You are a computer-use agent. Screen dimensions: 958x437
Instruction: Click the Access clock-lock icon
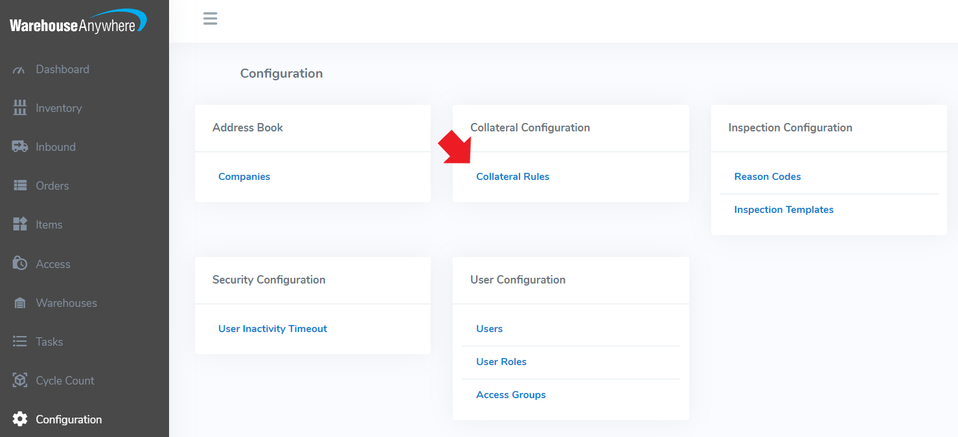click(19, 264)
